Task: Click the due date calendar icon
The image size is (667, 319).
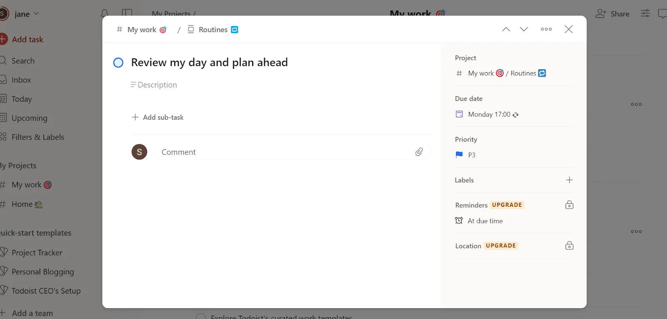Action: [459, 114]
